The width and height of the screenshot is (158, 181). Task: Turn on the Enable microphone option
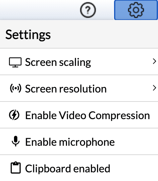click(79, 141)
